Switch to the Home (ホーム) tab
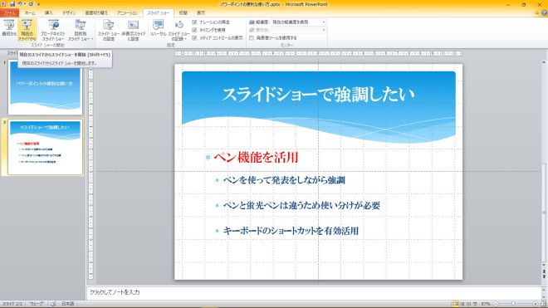The image size is (548, 308). tap(30, 13)
